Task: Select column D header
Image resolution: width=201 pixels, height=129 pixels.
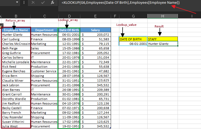Action: 69,16
